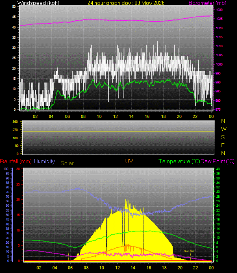Click the Temperature (°C) legend label
Viewport: 237px width, 273px height.
click(179, 162)
